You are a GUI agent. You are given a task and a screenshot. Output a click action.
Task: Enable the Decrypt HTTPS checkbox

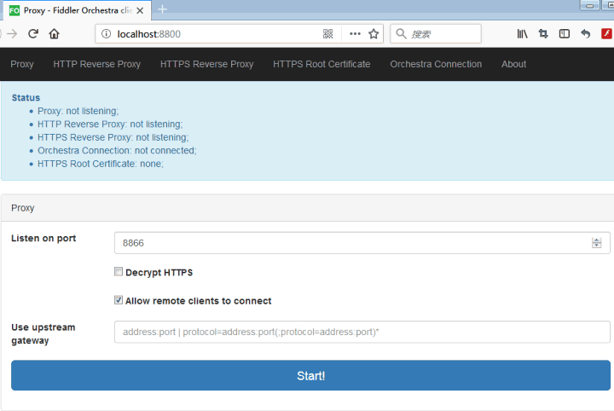point(119,272)
